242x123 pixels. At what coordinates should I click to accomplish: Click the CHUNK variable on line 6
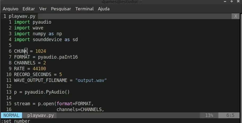tap(21, 51)
